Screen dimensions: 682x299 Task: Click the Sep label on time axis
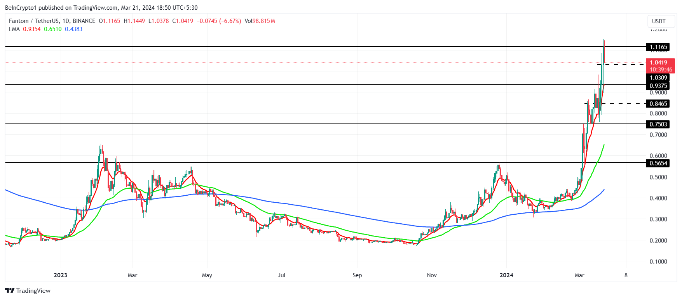(x=357, y=275)
